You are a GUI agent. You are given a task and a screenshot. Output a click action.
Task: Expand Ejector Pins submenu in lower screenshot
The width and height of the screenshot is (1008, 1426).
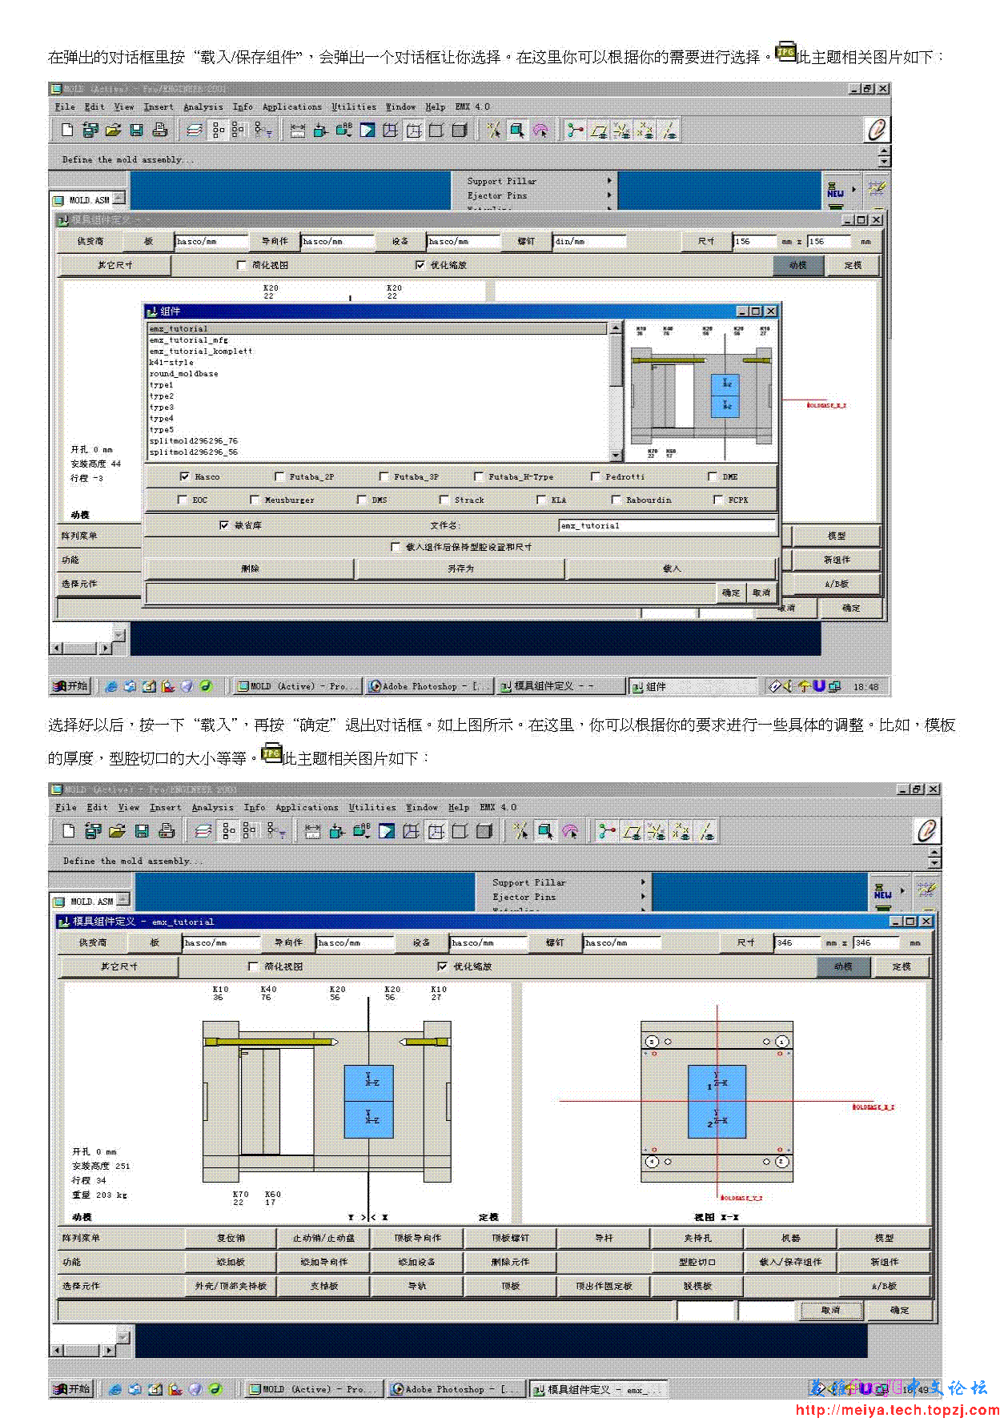pyautogui.click(x=642, y=897)
